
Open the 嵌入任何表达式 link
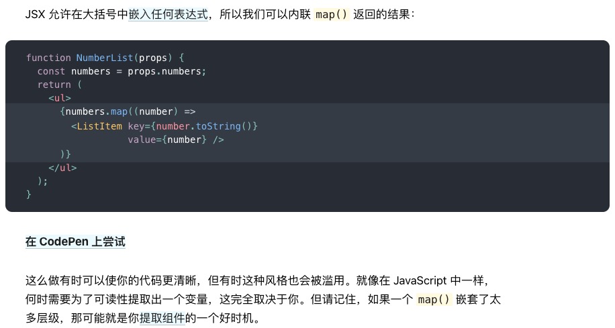point(169,15)
